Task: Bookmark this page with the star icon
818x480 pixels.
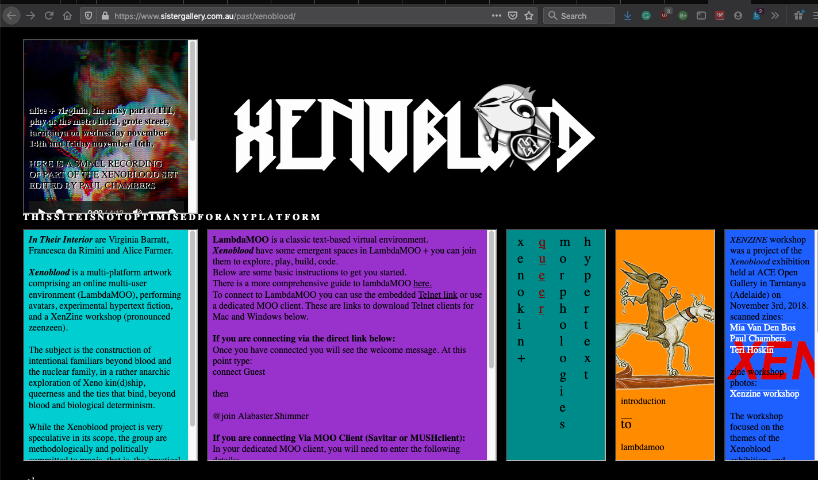Action: click(529, 16)
